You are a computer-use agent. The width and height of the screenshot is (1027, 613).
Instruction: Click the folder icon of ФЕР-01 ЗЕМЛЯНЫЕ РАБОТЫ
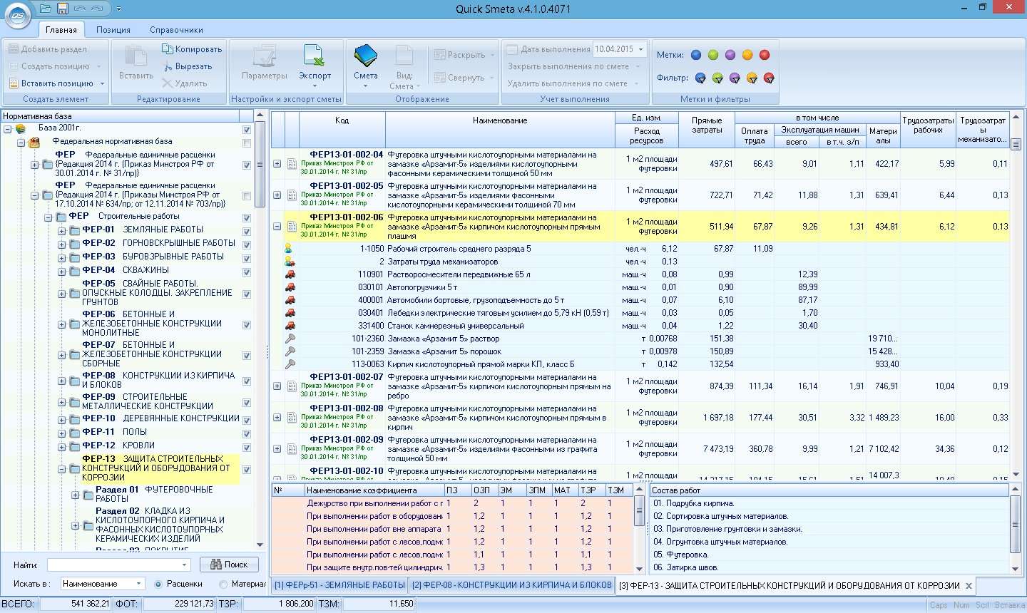click(x=73, y=230)
